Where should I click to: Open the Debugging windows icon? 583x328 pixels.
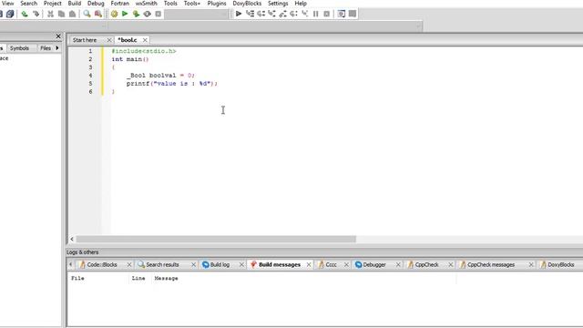(x=342, y=14)
